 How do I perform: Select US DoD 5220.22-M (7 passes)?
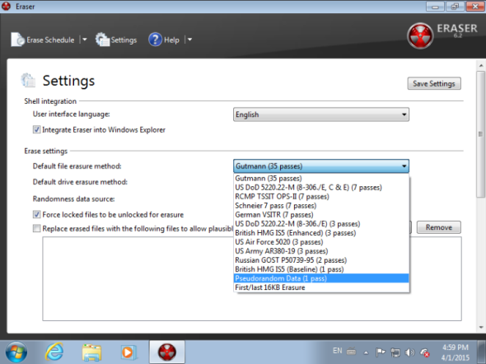(x=321, y=188)
